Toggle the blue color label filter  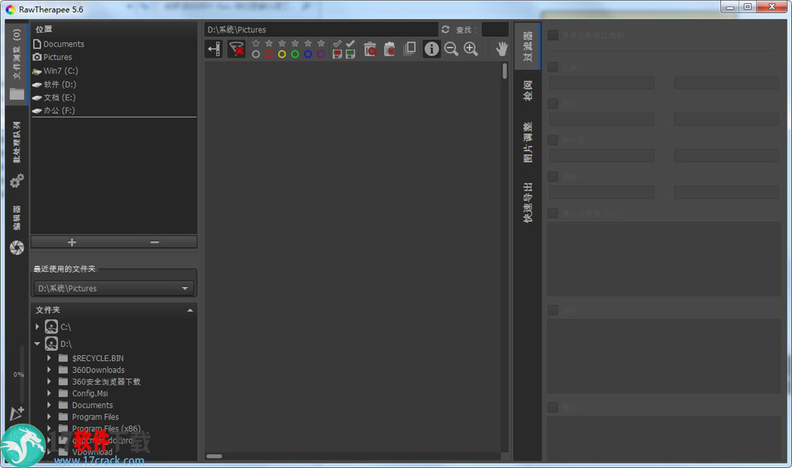(x=308, y=54)
